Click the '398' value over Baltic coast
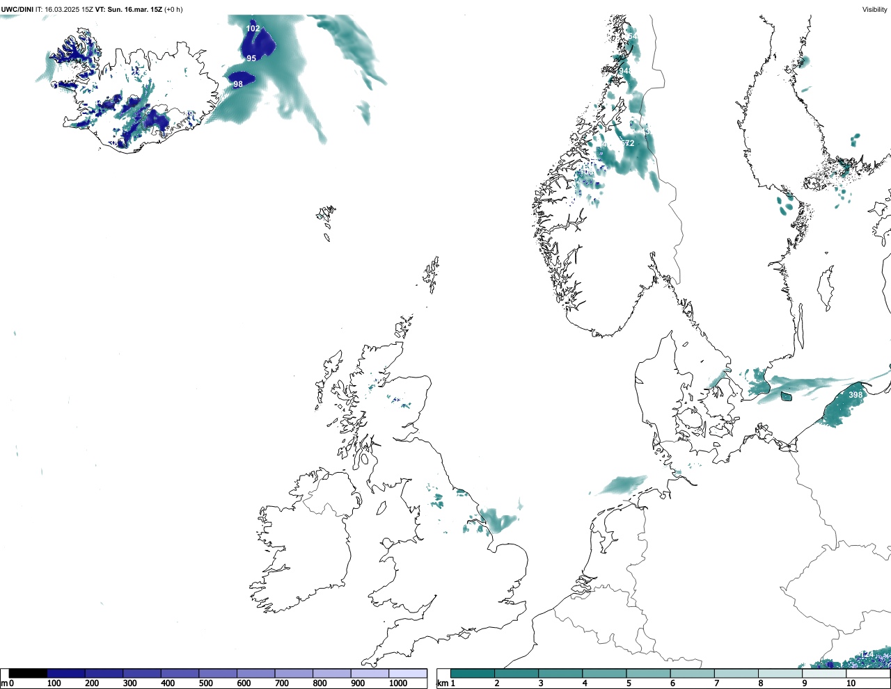891x689 pixels. tap(855, 395)
